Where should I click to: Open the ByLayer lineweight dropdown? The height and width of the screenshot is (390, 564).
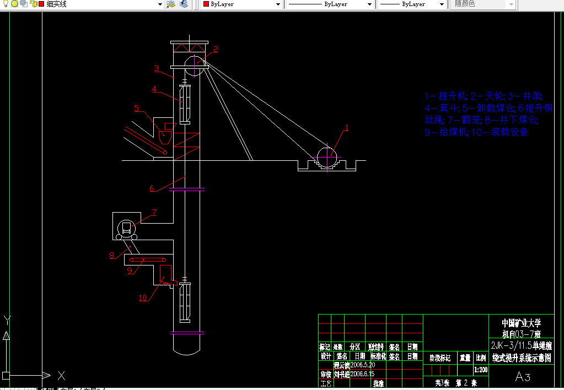click(442, 4)
